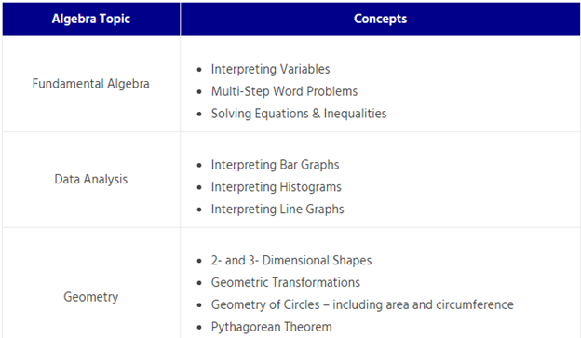The width and height of the screenshot is (581, 338).
Task: Click Interpreting Histograms item
Action: coord(276,187)
